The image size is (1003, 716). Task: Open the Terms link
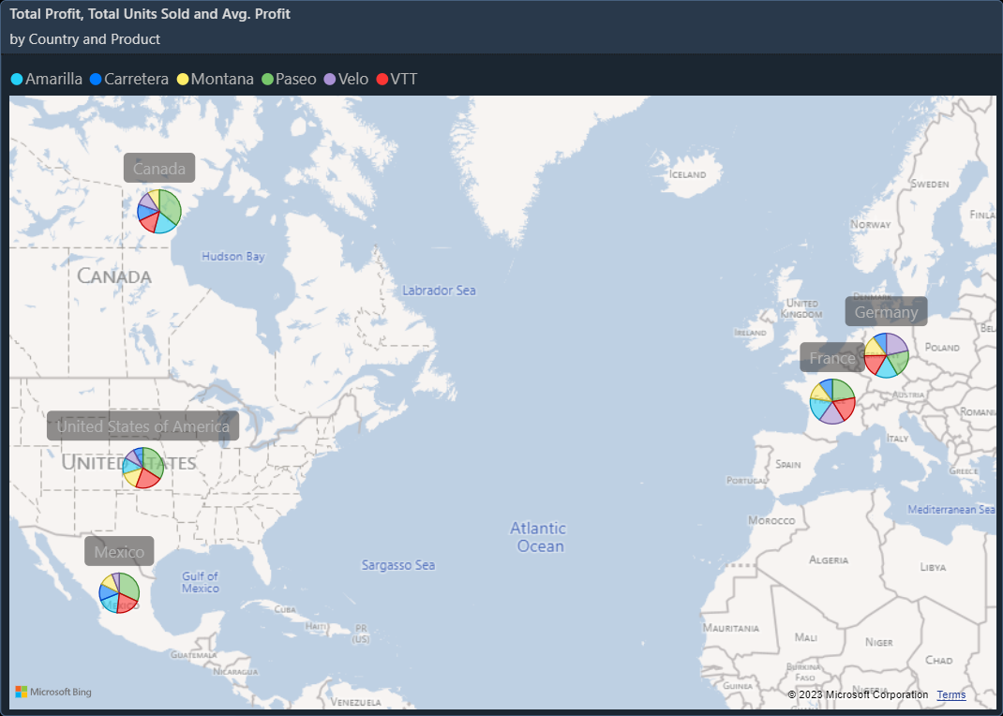[951, 694]
